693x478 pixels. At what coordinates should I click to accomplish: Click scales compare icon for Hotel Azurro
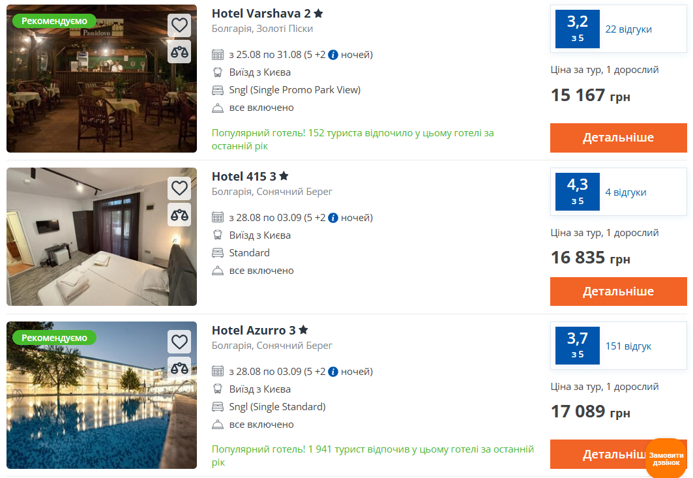179,368
